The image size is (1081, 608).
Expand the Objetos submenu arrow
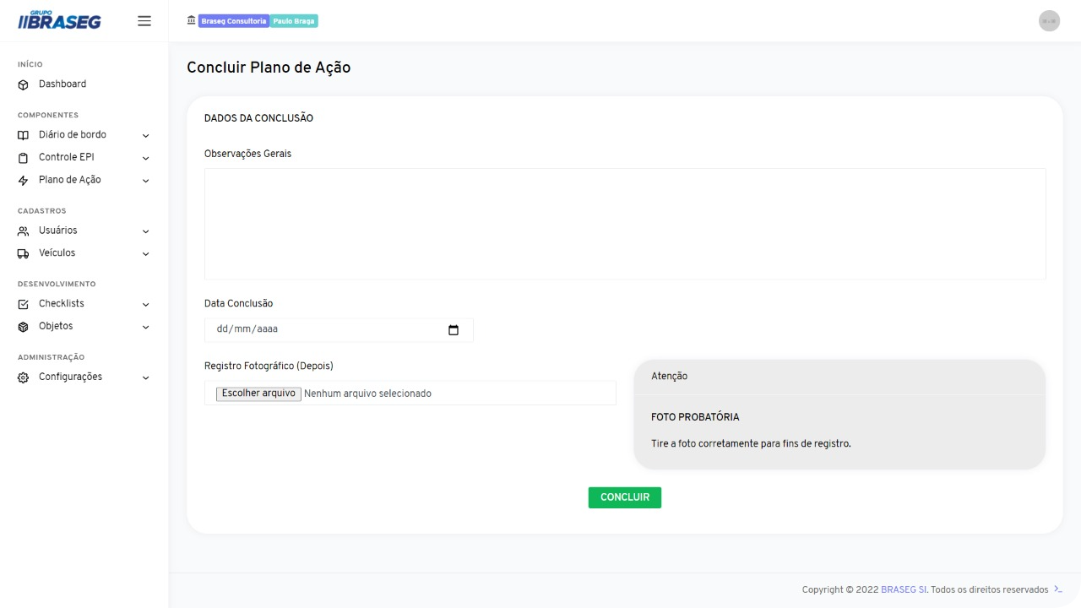coord(145,327)
